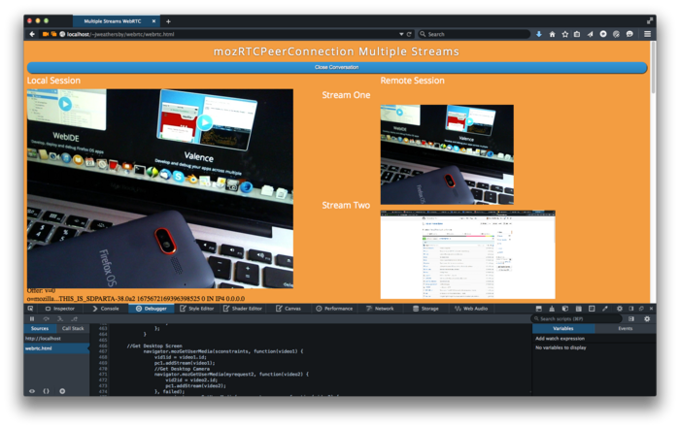Open the Storage tab
The width and height of the screenshot is (680, 429).
pyautogui.click(x=425, y=309)
